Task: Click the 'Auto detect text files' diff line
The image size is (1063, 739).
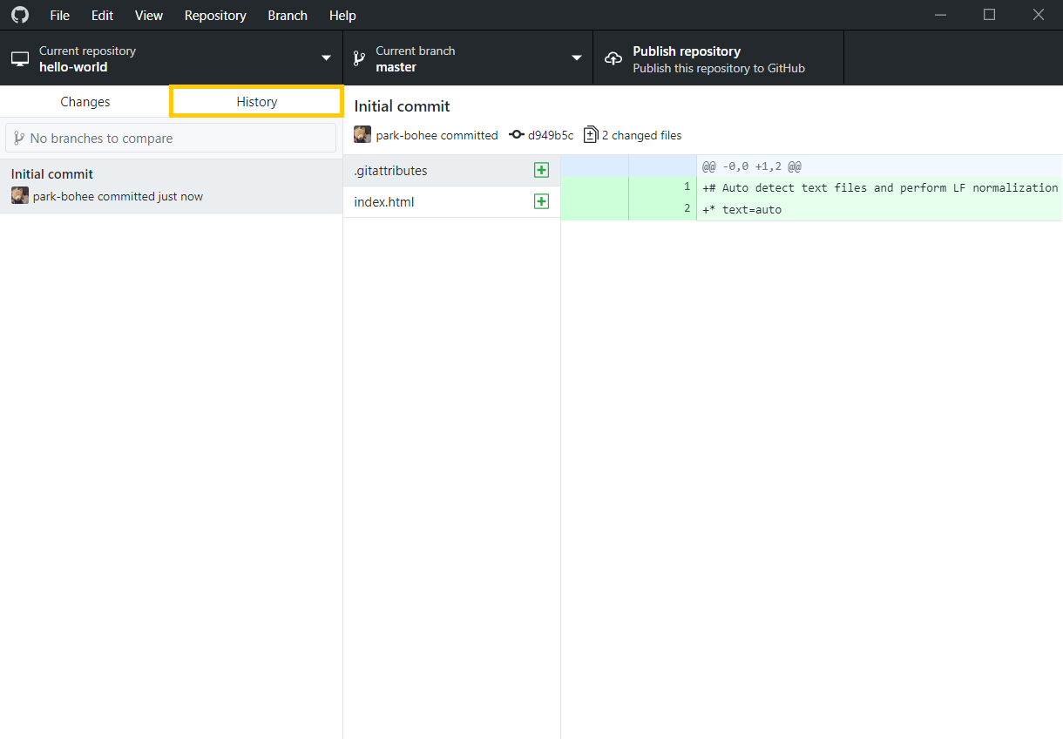Action: click(x=880, y=188)
